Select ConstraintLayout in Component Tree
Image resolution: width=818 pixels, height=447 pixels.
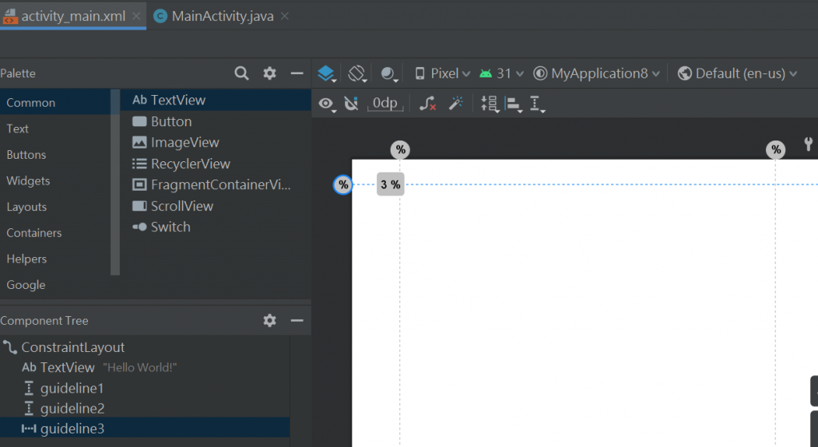pos(145,347)
